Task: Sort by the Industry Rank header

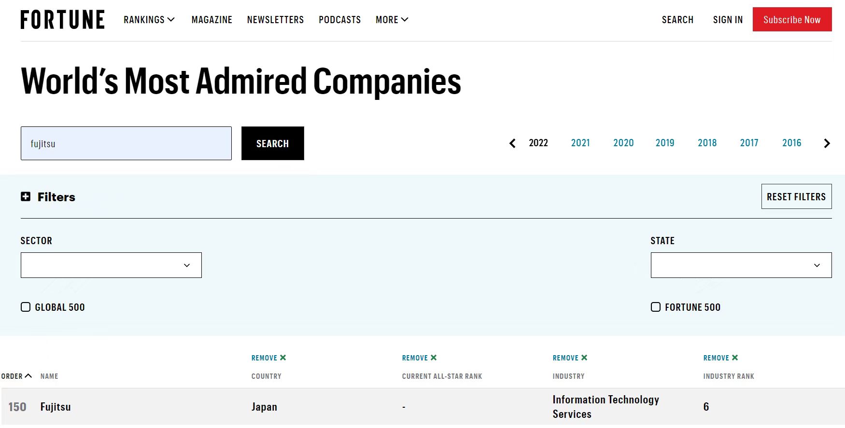Action: (x=729, y=376)
